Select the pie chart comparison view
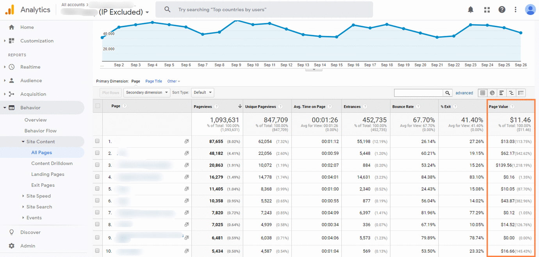The width and height of the screenshot is (539, 257). coord(492,92)
